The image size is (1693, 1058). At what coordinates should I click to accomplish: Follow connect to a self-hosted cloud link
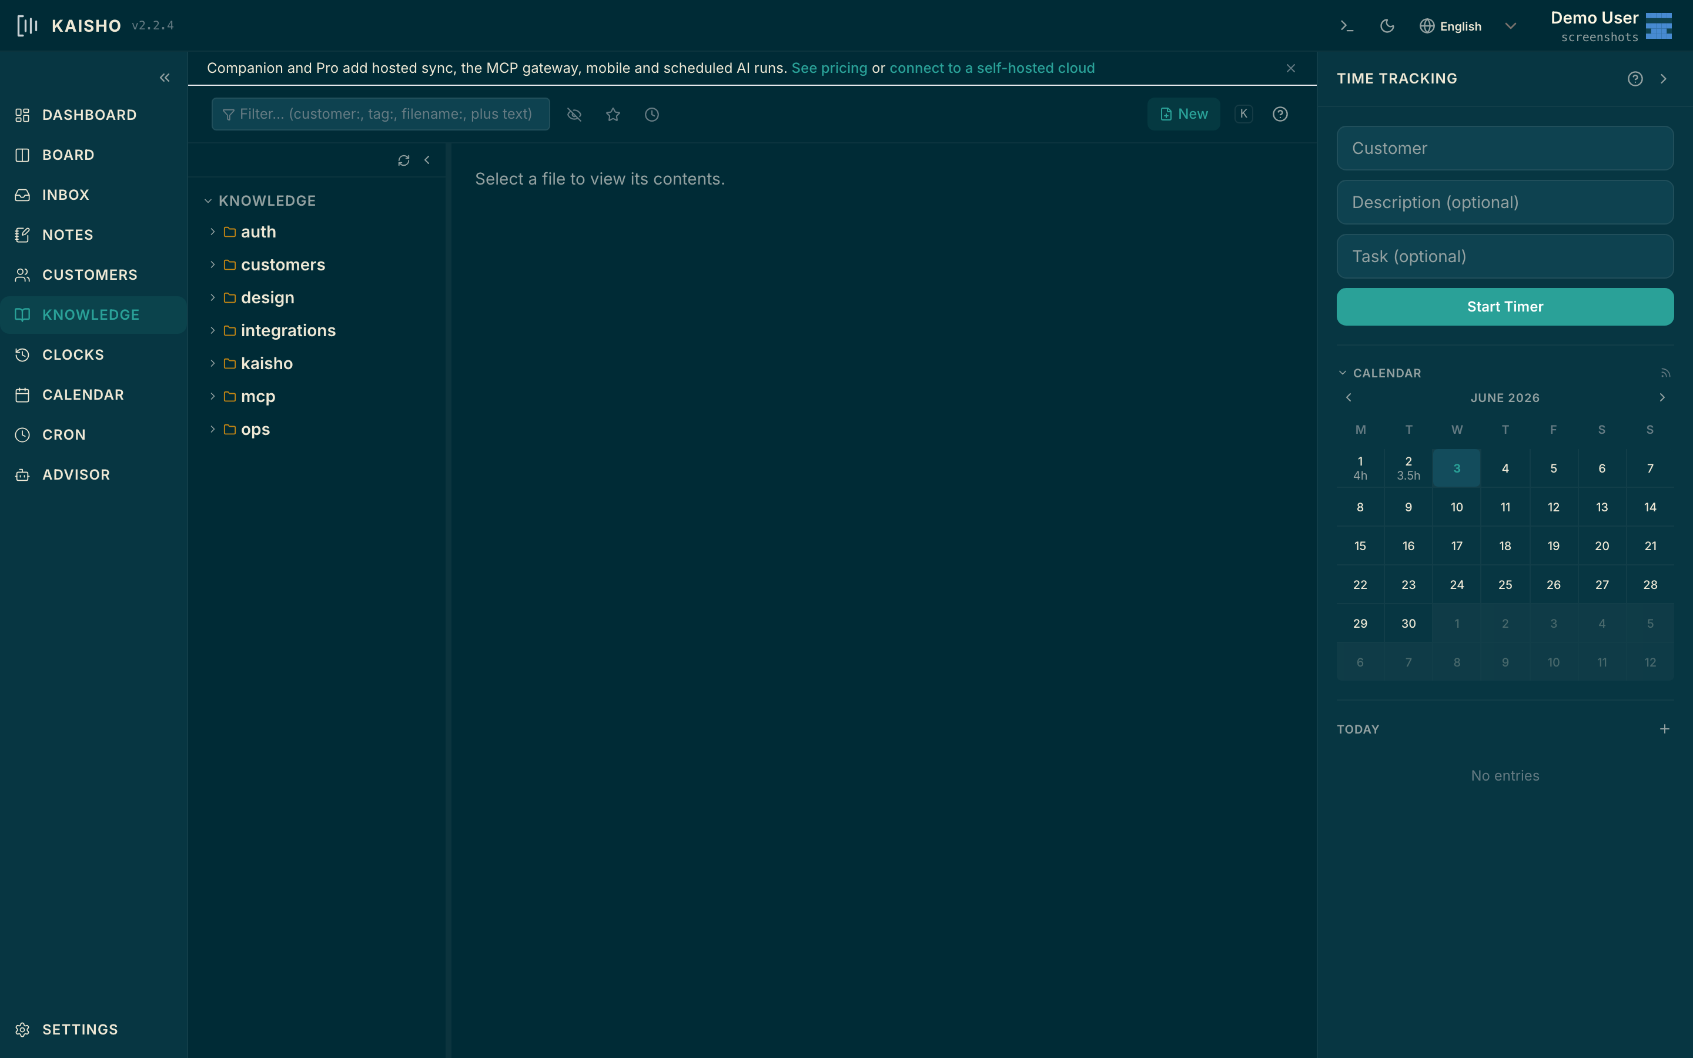[x=992, y=68]
